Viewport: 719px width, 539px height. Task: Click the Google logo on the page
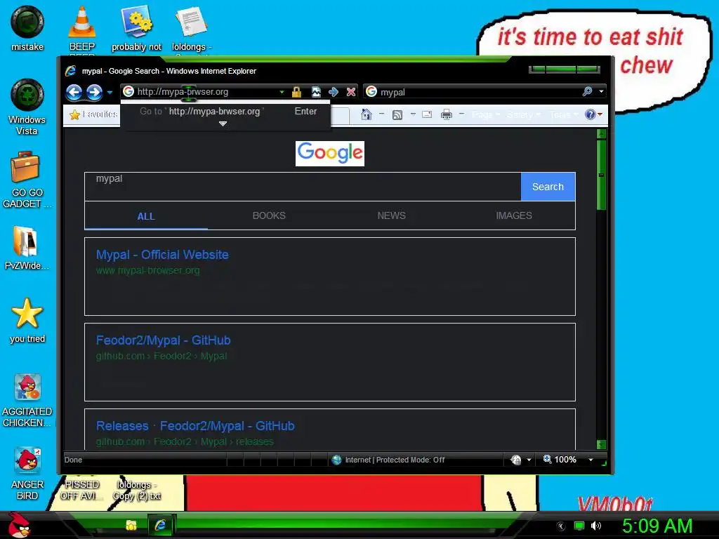[x=330, y=154]
